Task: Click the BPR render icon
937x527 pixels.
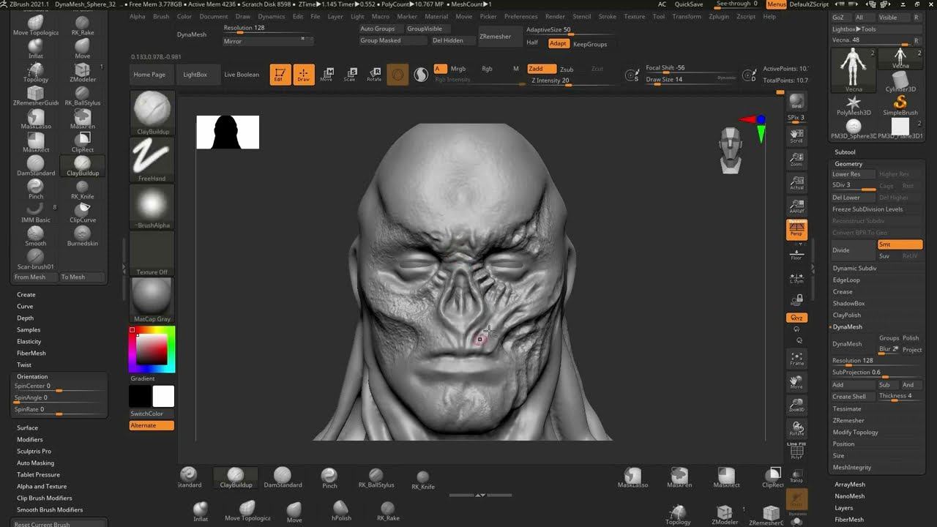Action: pyautogui.click(x=796, y=102)
